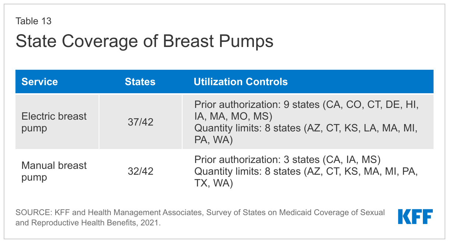Click the "PA, WA)" line in Electric row
The image size is (449, 243).
click(214, 140)
